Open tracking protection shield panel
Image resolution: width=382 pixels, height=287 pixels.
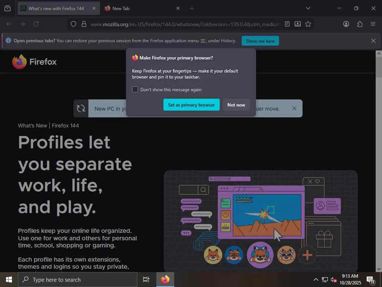(73, 24)
